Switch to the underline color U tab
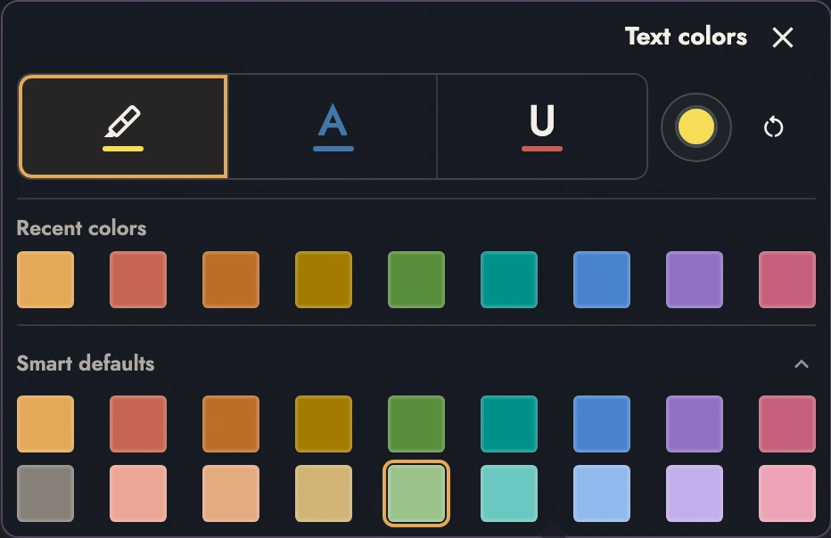831x538 pixels. (x=541, y=126)
